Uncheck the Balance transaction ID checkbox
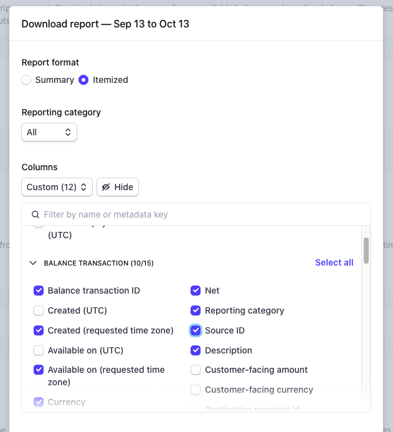 pyautogui.click(x=39, y=290)
